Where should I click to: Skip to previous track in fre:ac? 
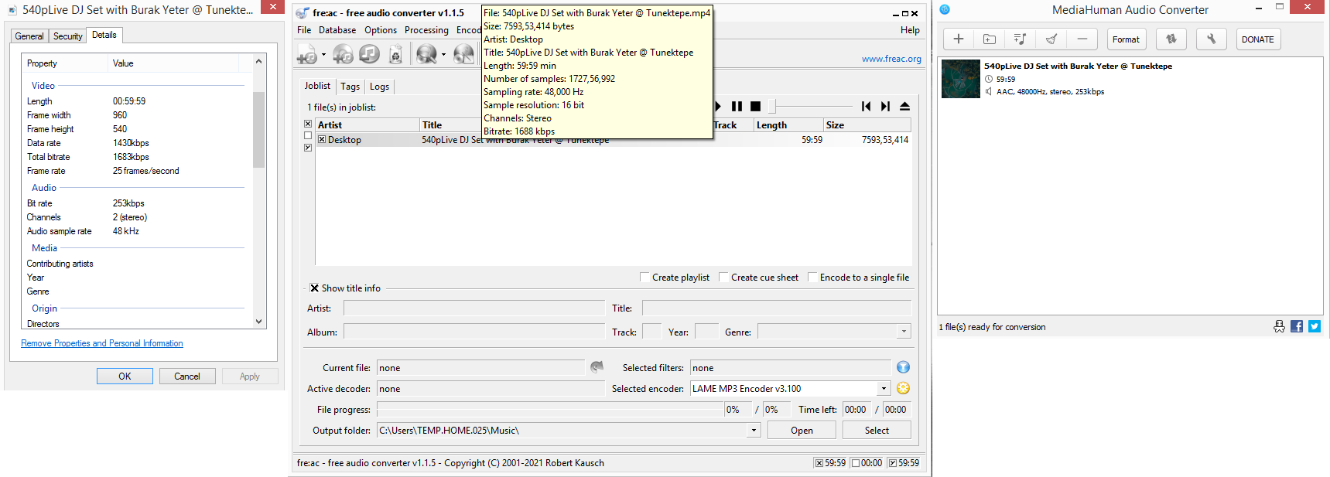pos(866,107)
